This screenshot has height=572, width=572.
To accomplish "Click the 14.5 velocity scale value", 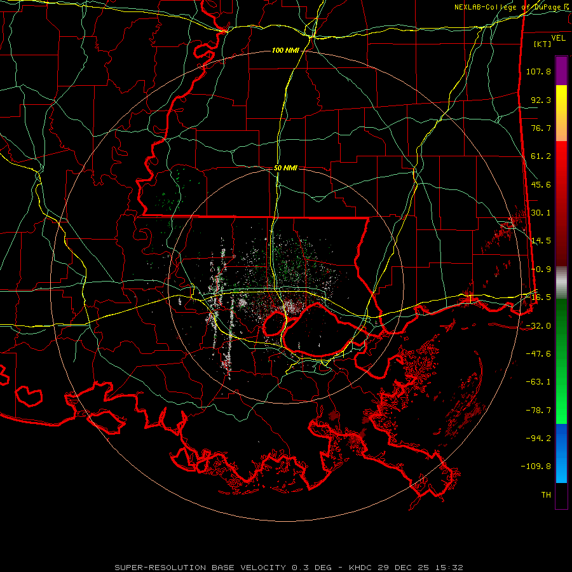I will coord(541,241).
